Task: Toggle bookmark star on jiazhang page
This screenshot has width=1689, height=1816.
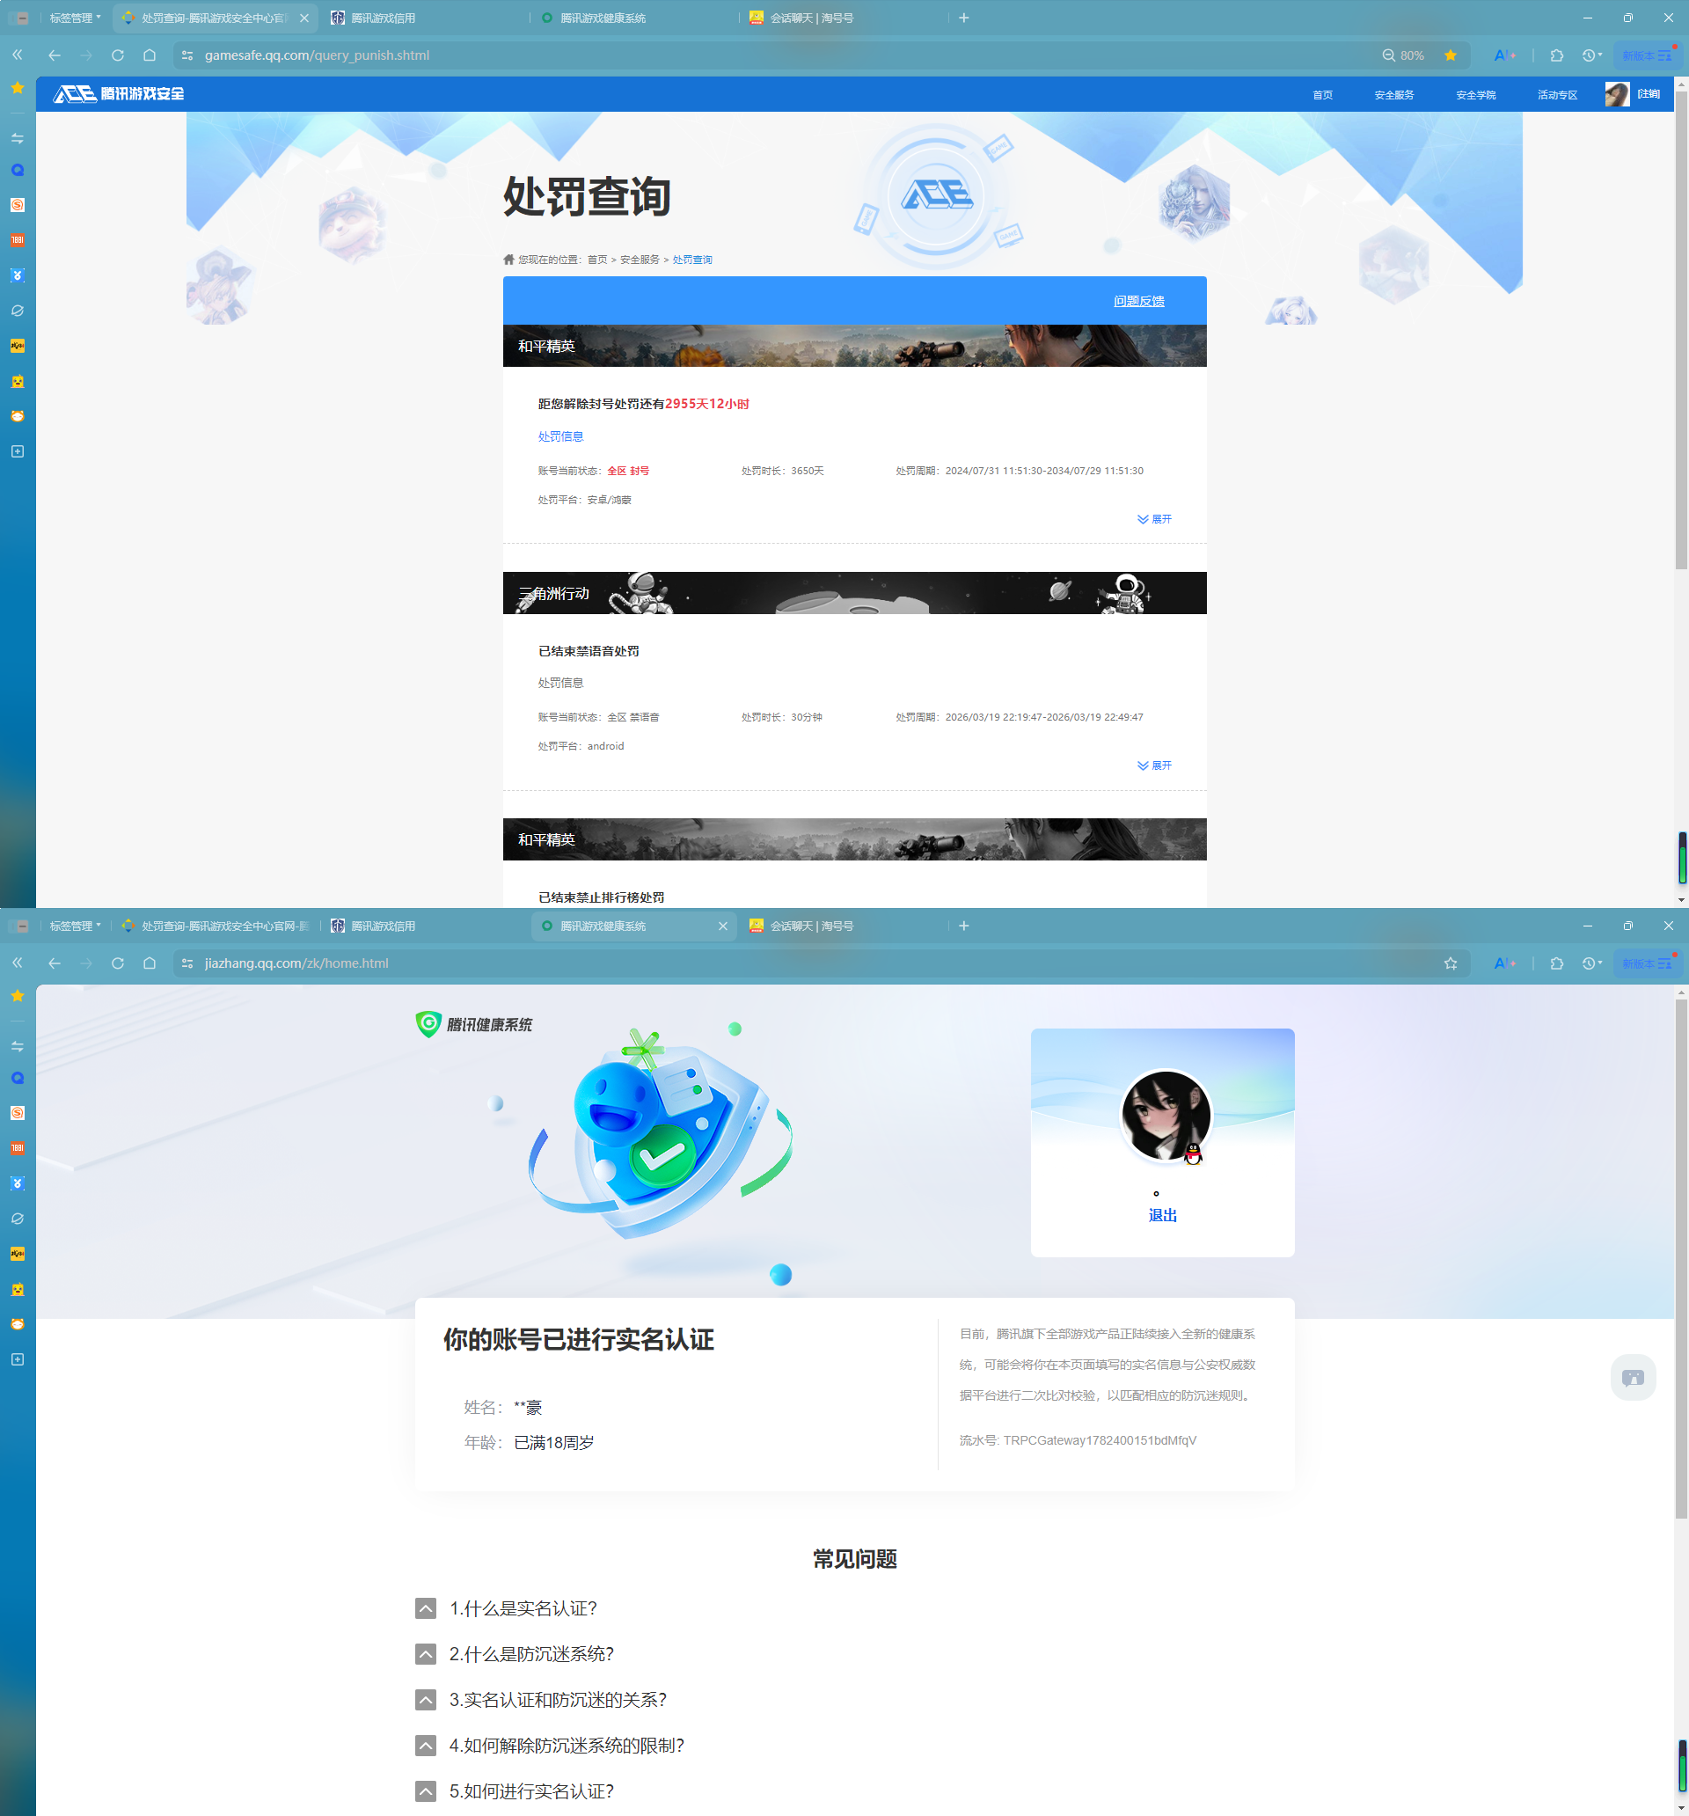Action: (1451, 963)
